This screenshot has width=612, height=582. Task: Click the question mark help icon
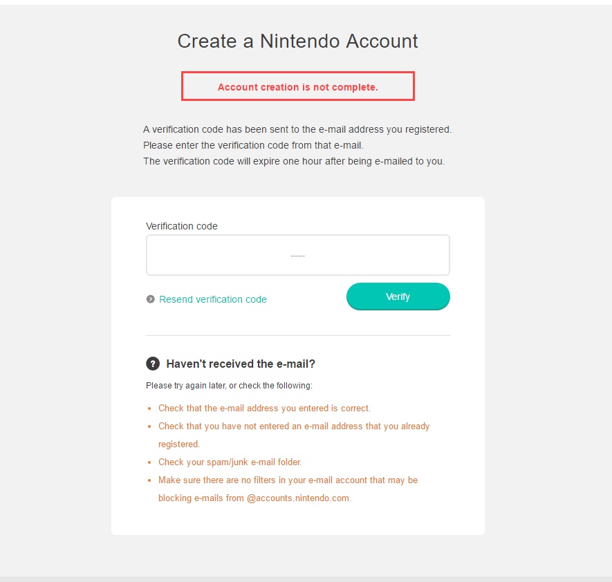(153, 364)
